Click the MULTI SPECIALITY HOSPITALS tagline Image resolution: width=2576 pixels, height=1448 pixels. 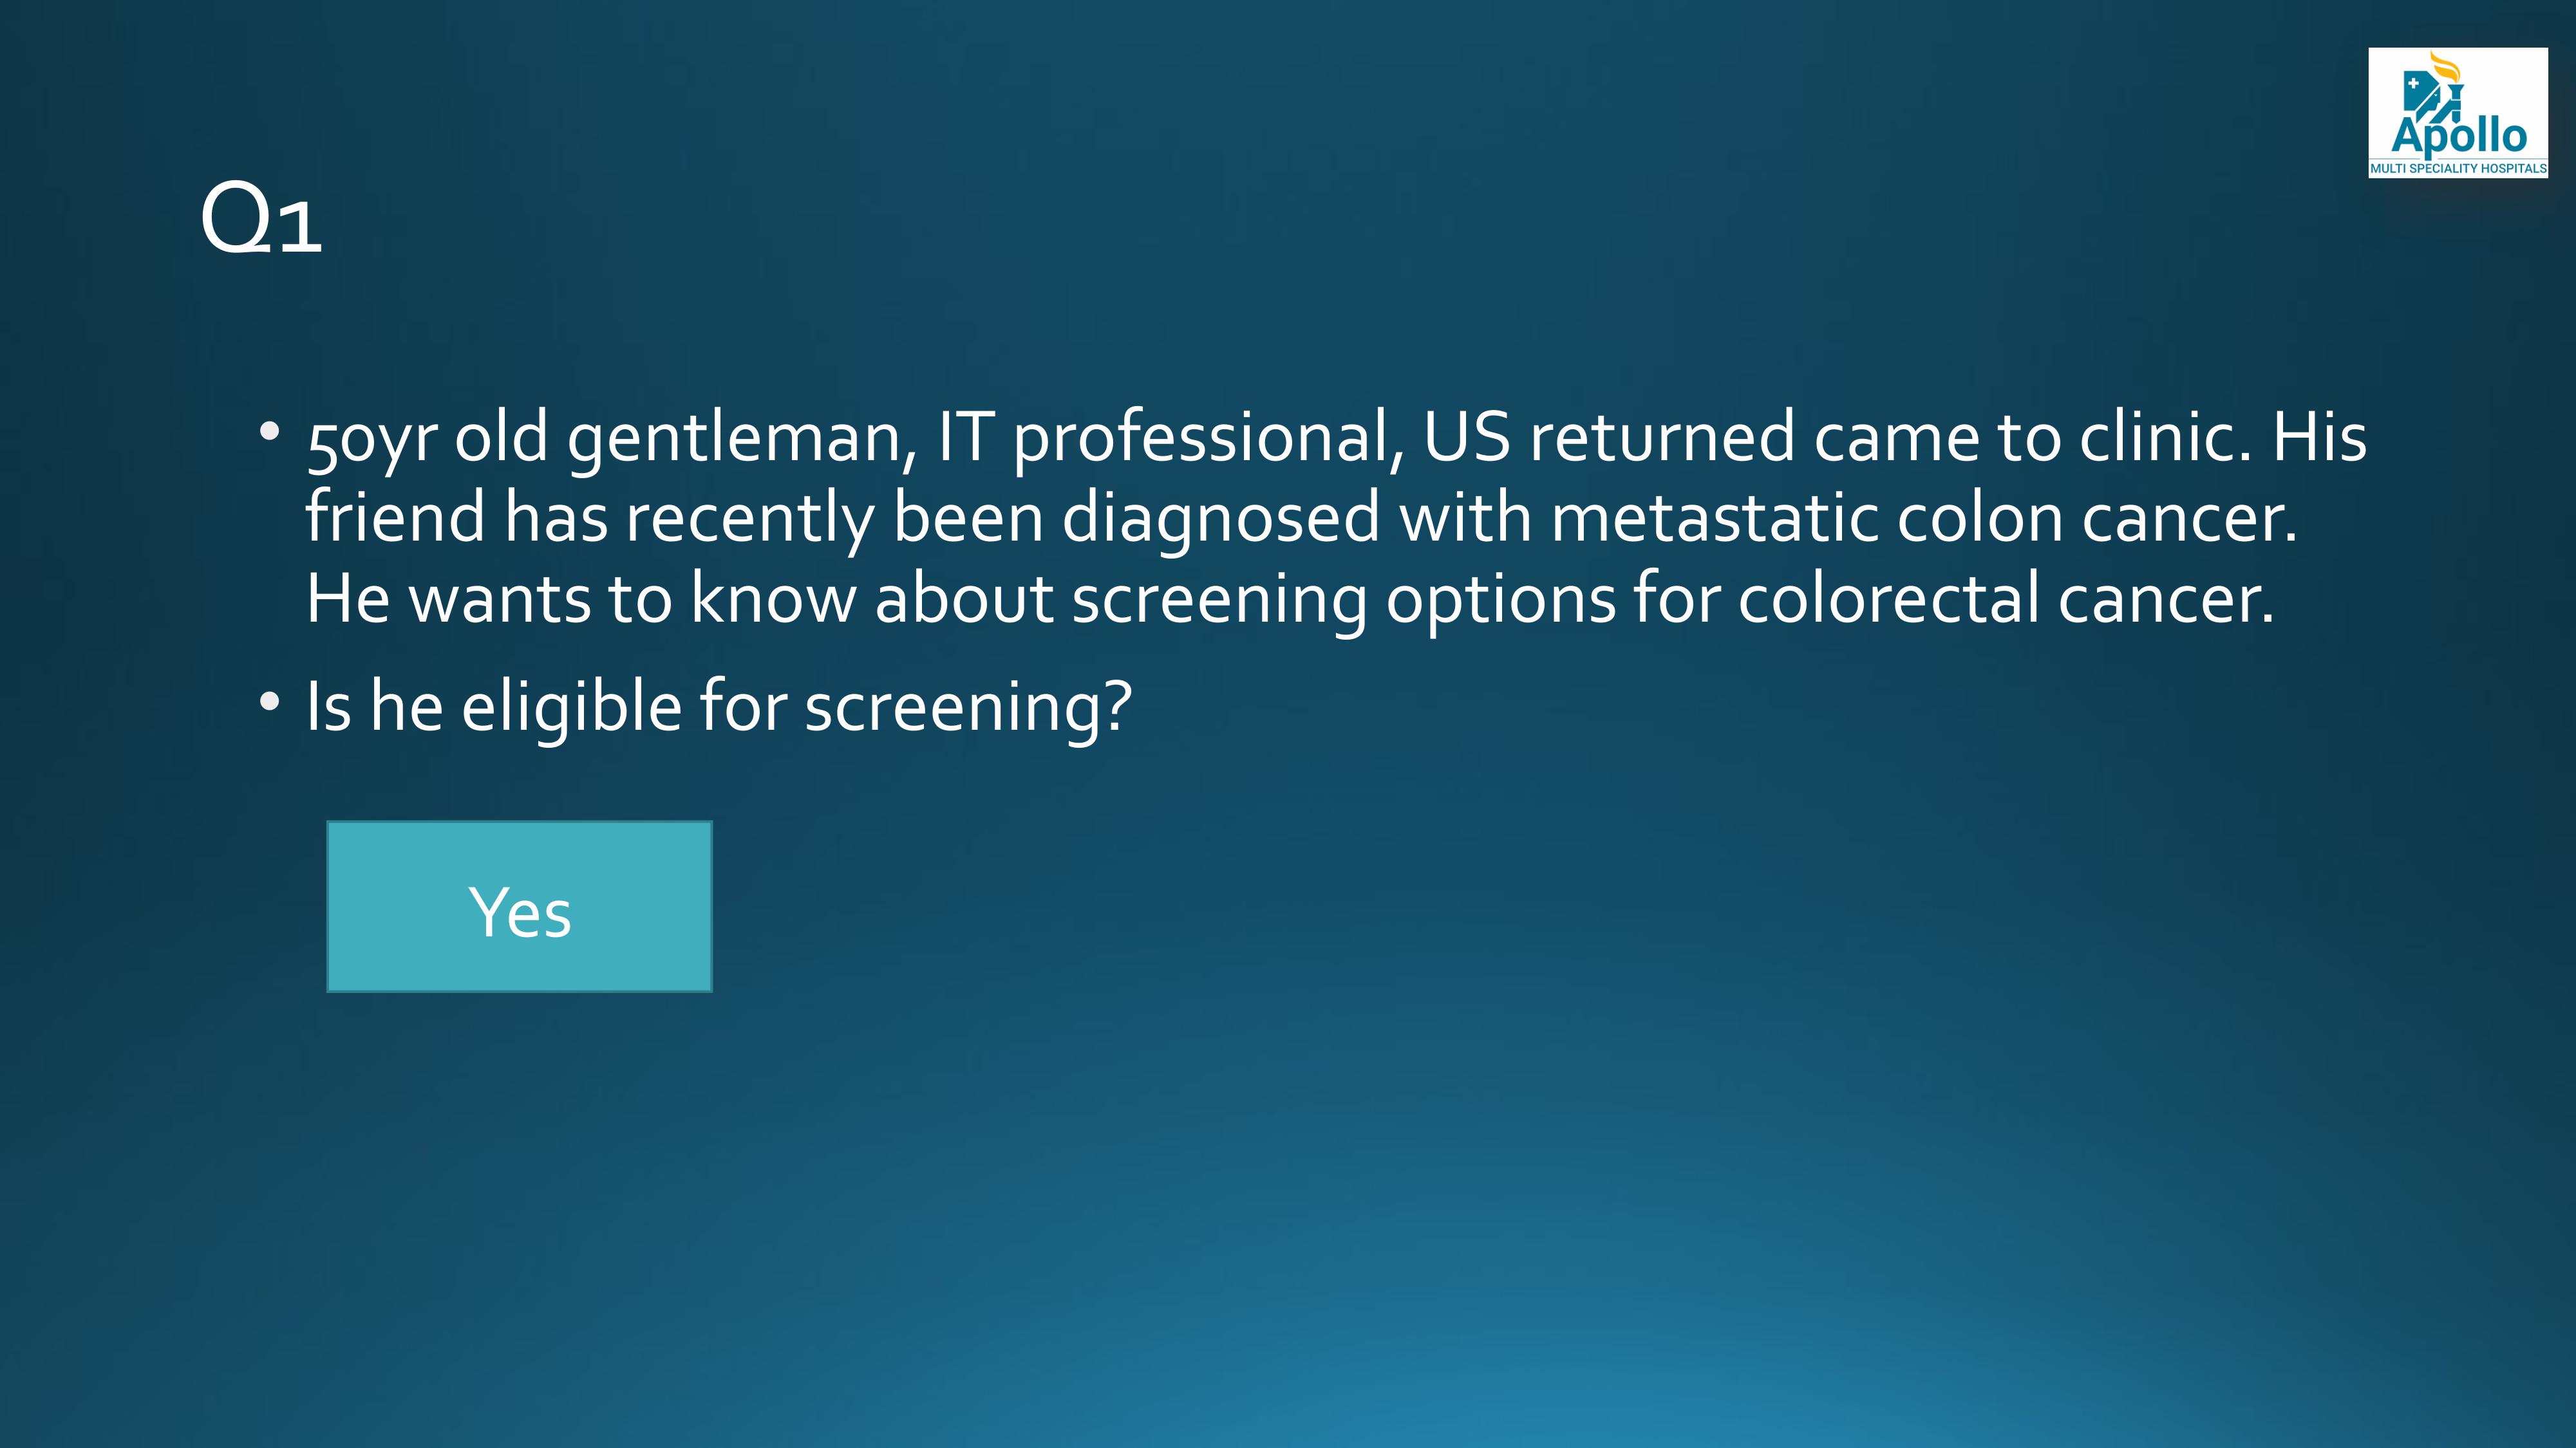2458,169
